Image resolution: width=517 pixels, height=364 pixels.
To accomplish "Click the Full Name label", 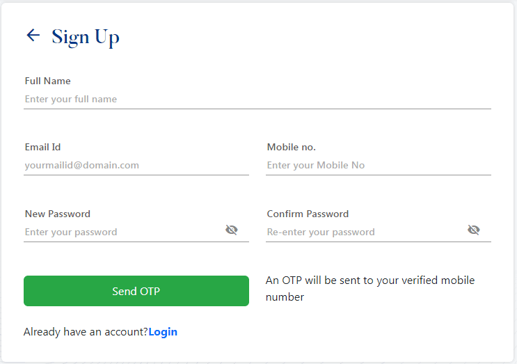I will [x=48, y=81].
